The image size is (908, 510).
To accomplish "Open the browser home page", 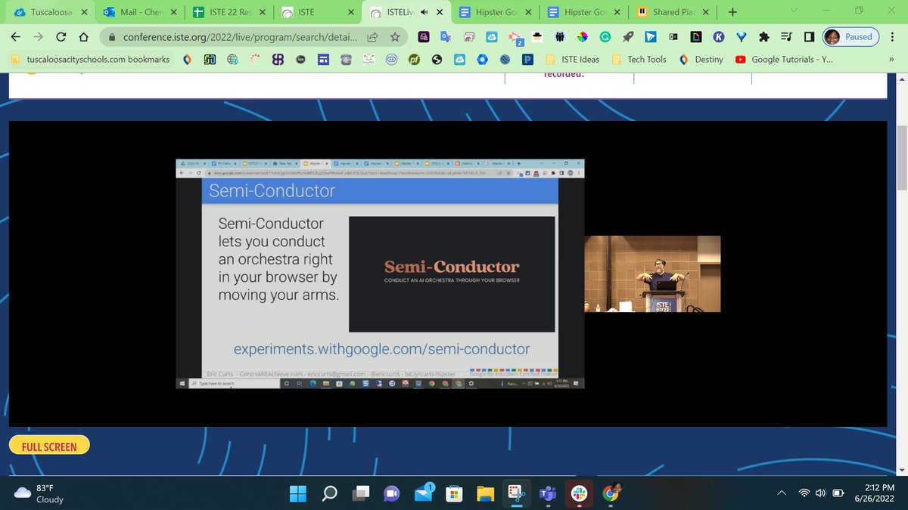I will 84,36.
